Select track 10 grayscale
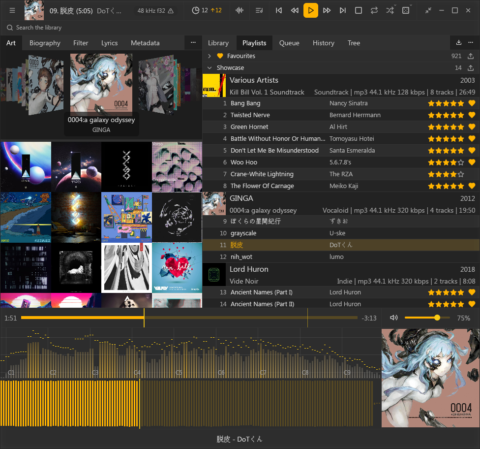 (341, 233)
